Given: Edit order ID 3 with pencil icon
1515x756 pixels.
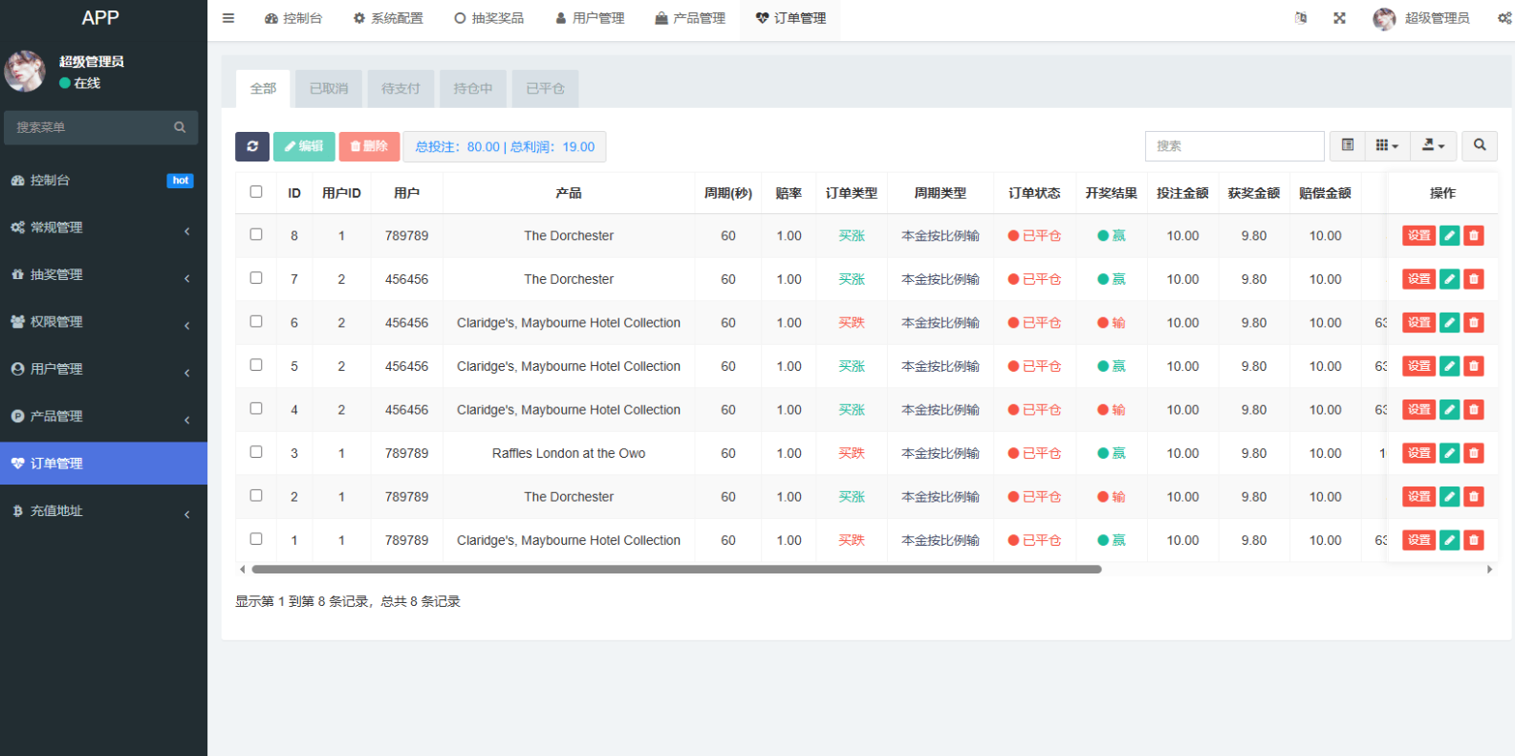Looking at the screenshot, I should (x=1450, y=453).
